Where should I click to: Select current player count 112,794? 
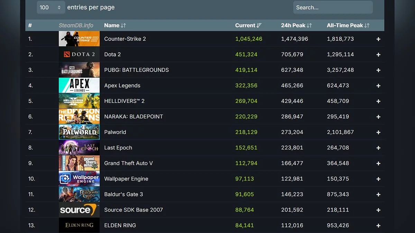click(246, 163)
